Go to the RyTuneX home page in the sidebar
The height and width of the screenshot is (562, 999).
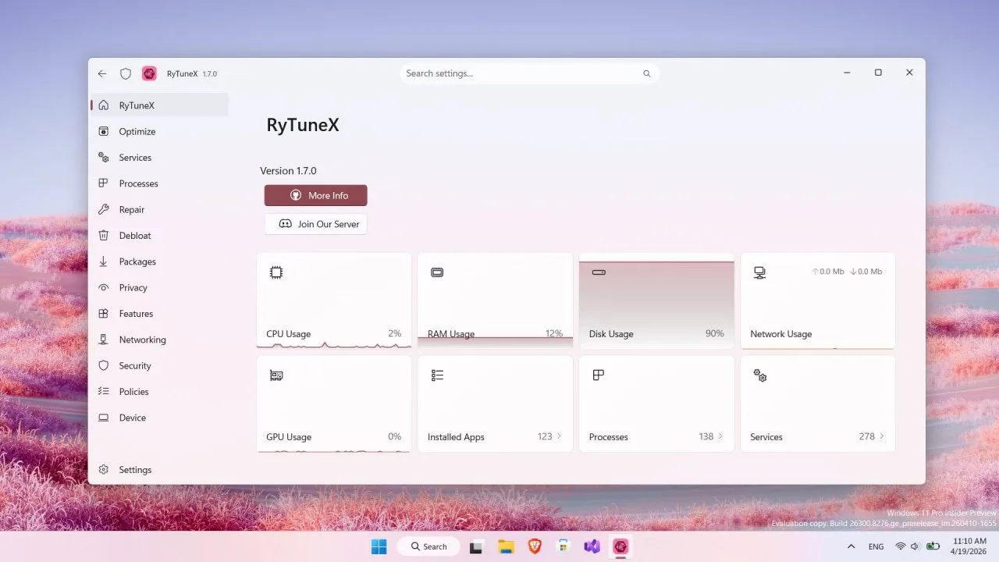click(x=159, y=105)
